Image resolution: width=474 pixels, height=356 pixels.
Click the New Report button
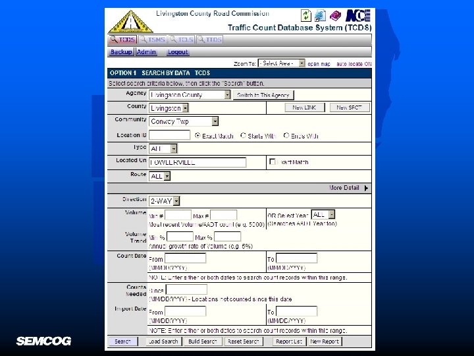(x=325, y=341)
